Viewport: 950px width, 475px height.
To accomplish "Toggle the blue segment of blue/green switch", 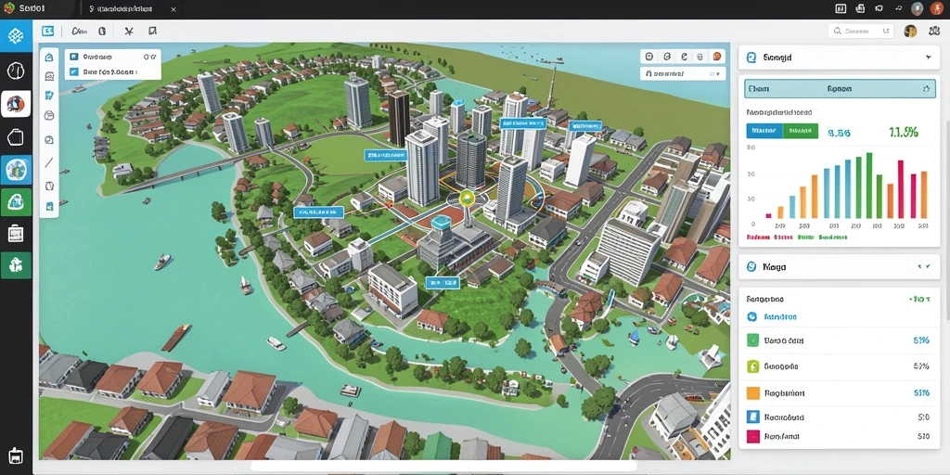I will pos(764,130).
